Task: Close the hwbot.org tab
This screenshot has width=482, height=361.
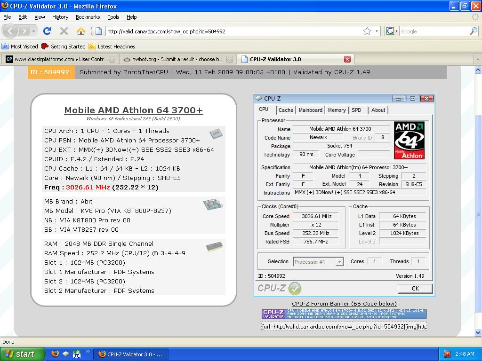Action: [x=230, y=59]
